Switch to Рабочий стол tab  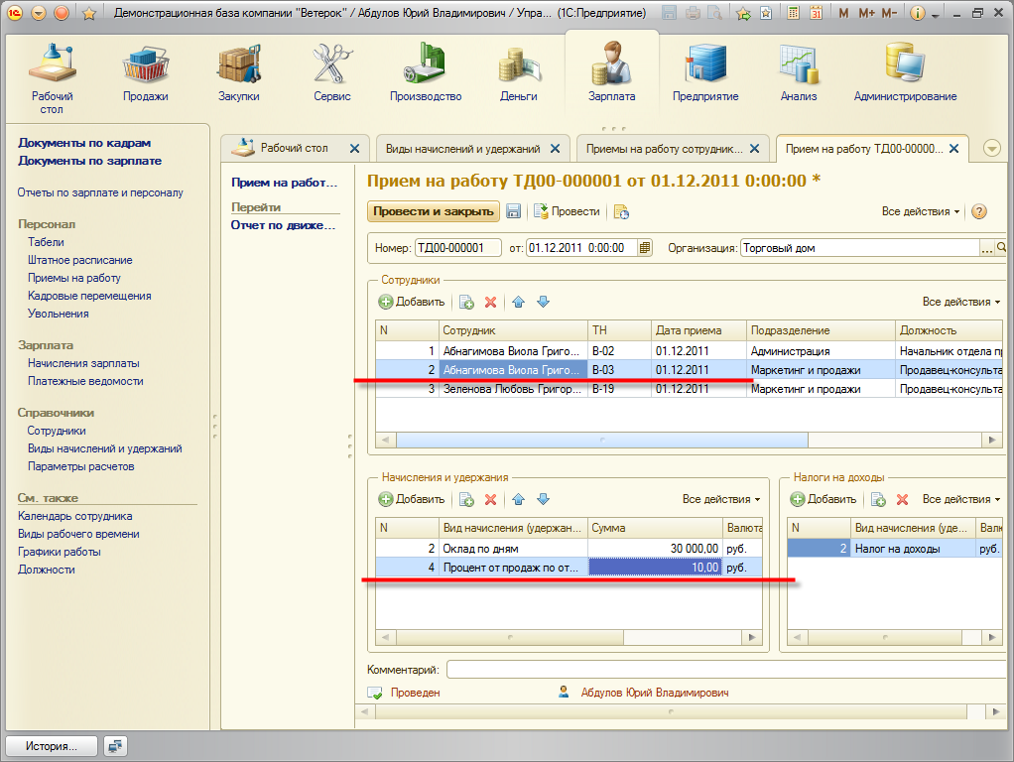294,149
